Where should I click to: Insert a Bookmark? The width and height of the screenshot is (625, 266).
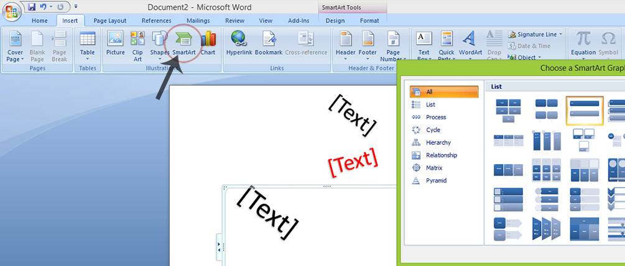[x=269, y=44]
